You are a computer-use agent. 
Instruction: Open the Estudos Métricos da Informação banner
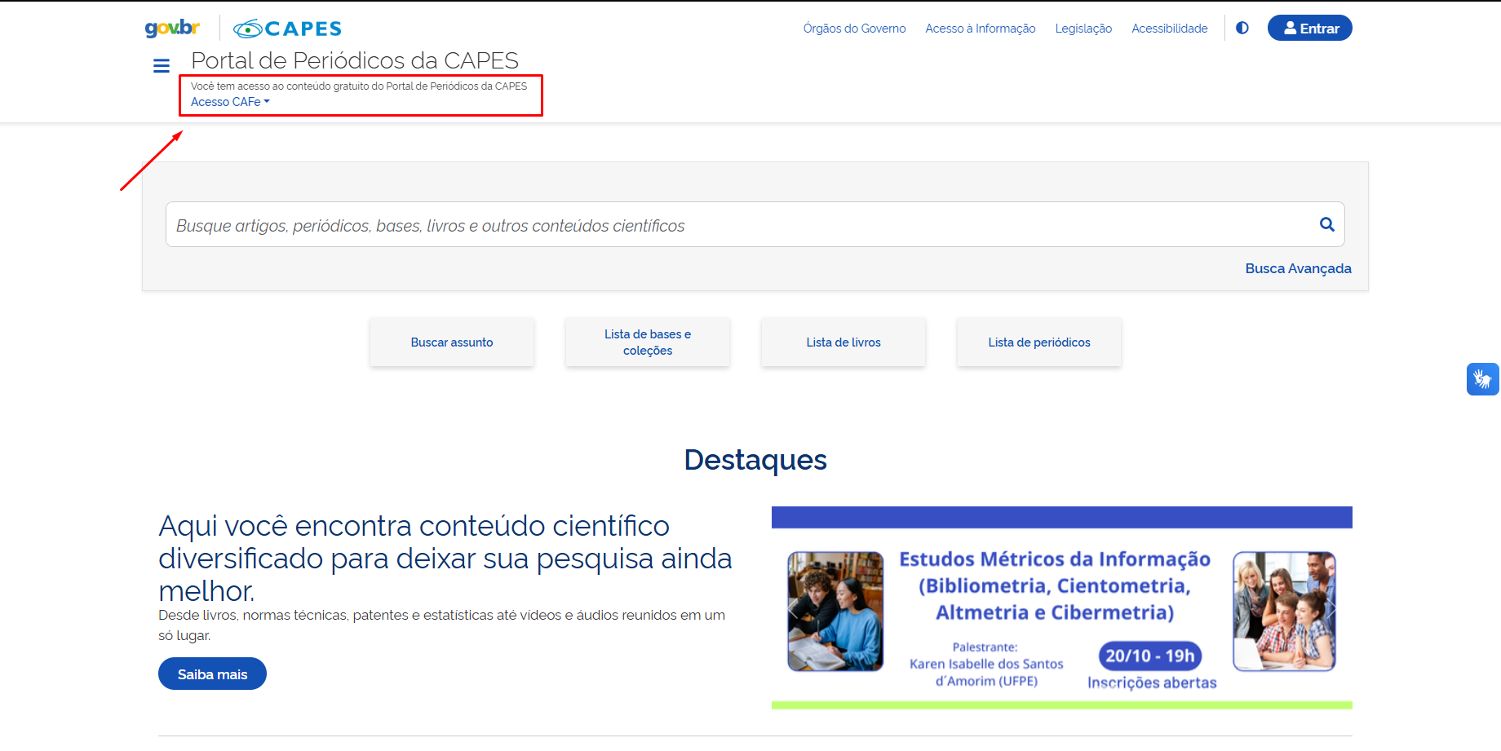1062,607
